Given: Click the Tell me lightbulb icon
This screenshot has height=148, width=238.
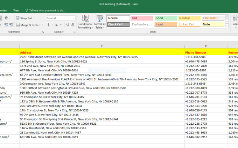Looking at the screenshot, I should pyautogui.click(x=27, y=10).
